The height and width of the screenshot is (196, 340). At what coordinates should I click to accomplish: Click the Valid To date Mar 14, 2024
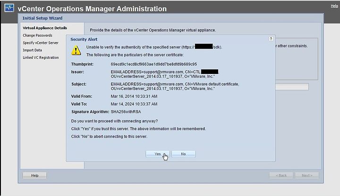click(x=134, y=104)
